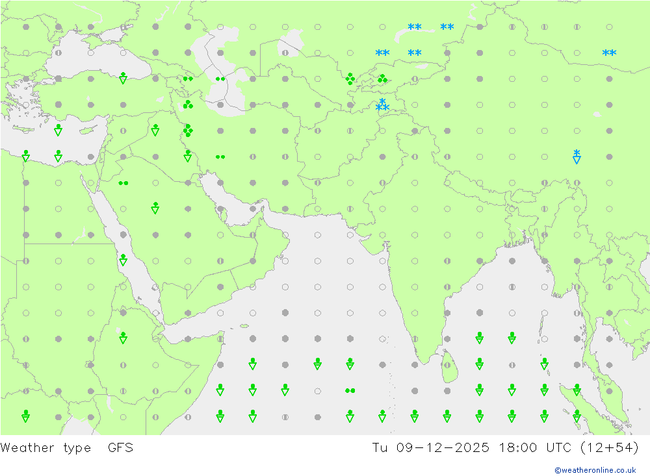Click the top-left-most snow symbol over Kazakhstan
The width and height of the screenshot is (650, 476).
(x=415, y=27)
